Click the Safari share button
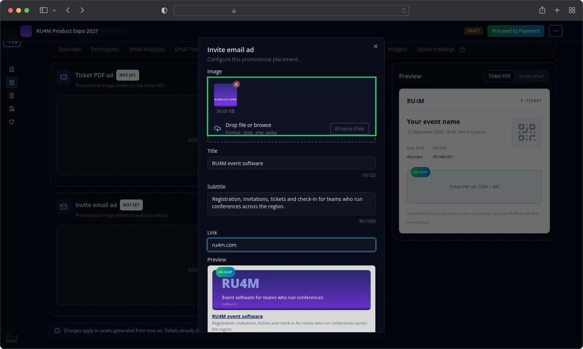The height and width of the screenshot is (349, 583). pos(542,10)
